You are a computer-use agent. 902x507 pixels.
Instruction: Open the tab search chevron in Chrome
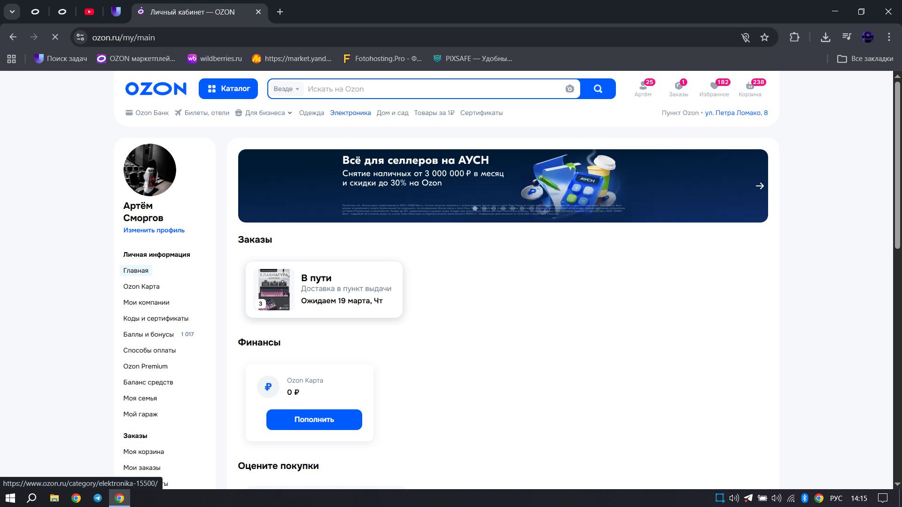click(x=12, y=12)
